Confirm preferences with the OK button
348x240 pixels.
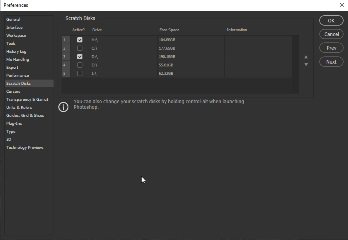click(331, 20)
